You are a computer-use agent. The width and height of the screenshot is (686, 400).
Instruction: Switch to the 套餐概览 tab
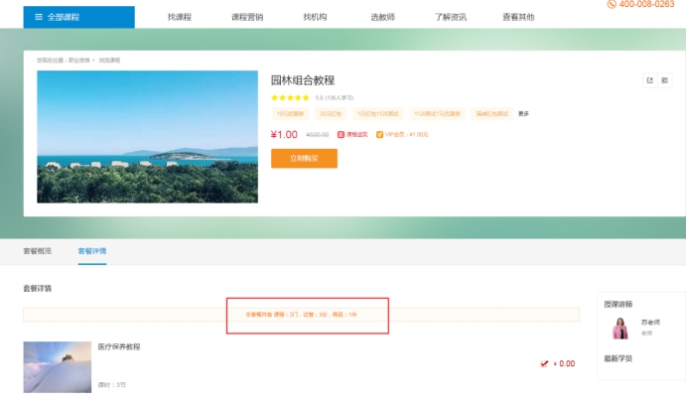[37, 251]
